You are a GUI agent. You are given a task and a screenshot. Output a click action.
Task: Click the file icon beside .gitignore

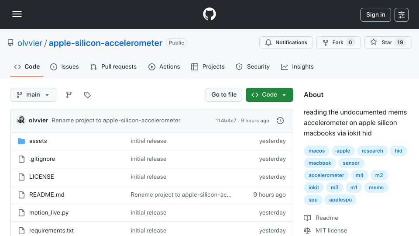21,159
